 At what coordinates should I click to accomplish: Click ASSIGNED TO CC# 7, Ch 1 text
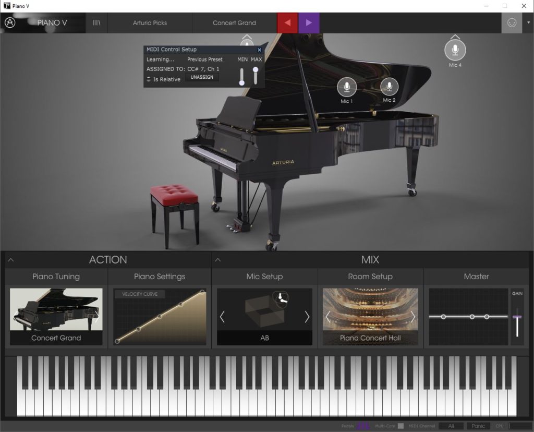pos(183,69)
